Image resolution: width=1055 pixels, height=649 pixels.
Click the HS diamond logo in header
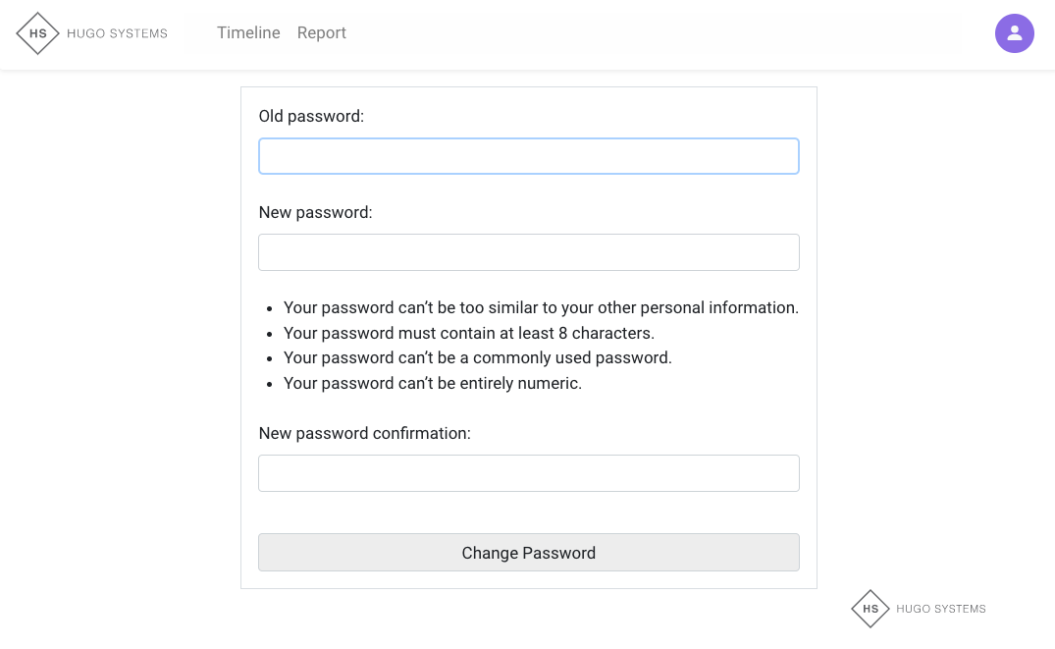pyautogui.click(x=38, y=33)
